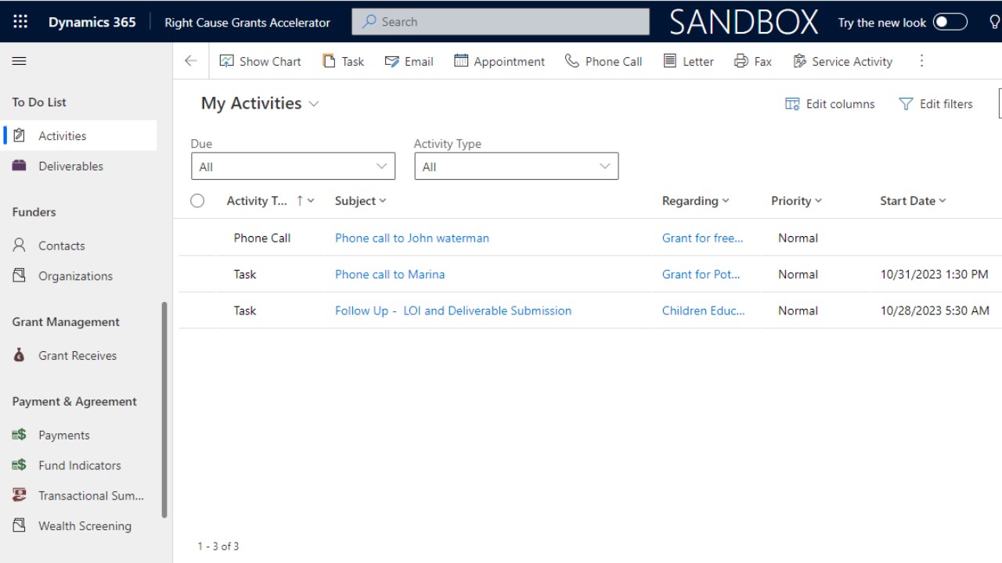
Task: Create a new Letter activity
Action: coord(689,61)
